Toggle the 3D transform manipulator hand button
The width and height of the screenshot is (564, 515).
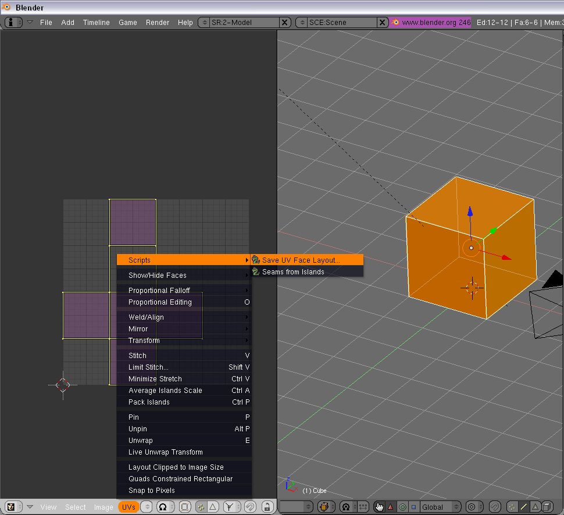point(379,507)
